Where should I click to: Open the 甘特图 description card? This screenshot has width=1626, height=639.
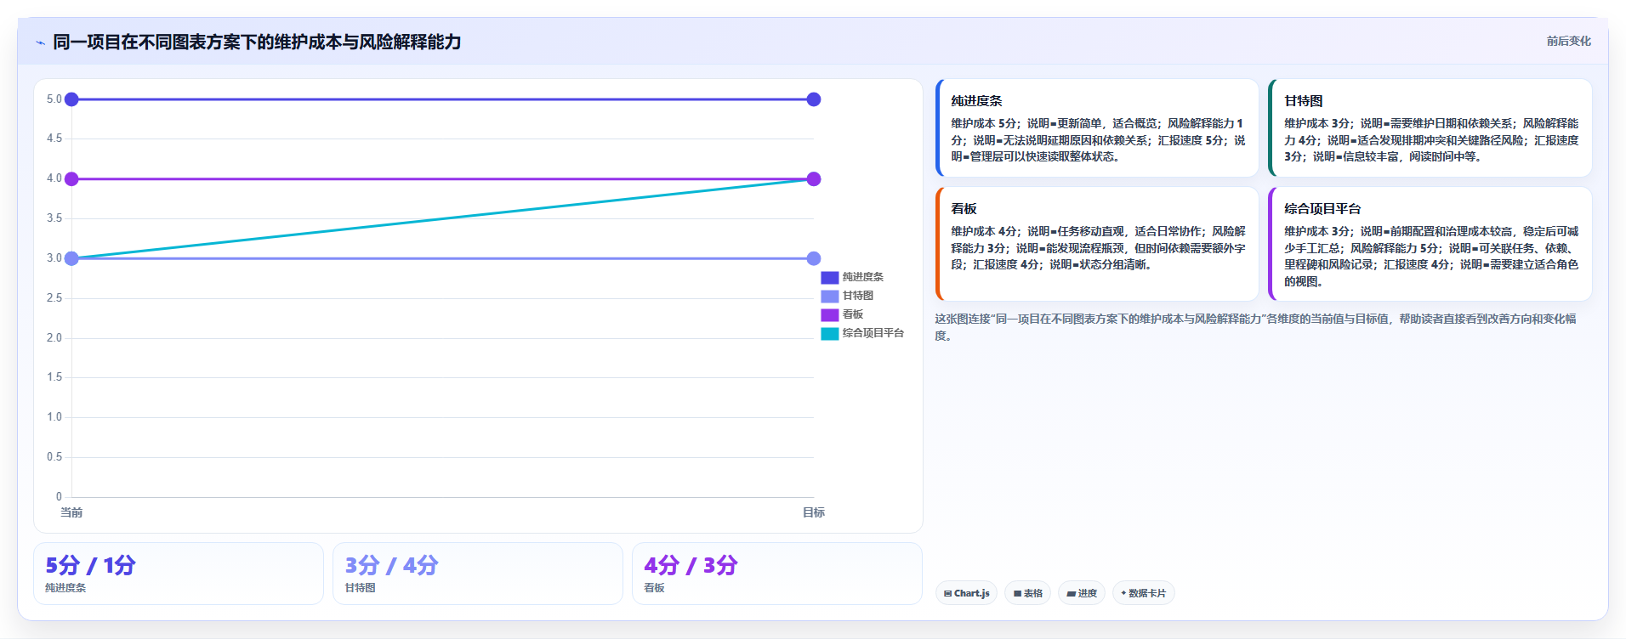[x=1430, y=128]
